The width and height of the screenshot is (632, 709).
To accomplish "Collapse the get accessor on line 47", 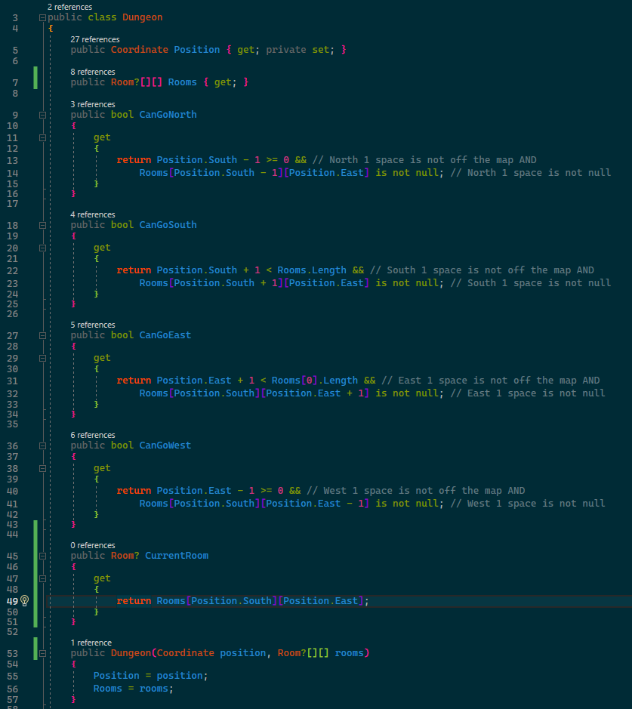I will [42, 579].
